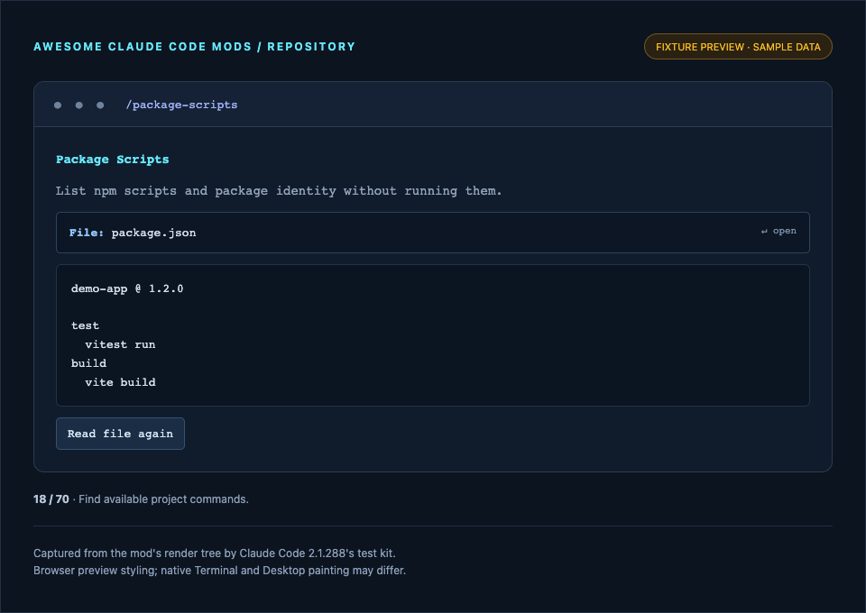Click the 'Browser preview styling' footer line

220,571
